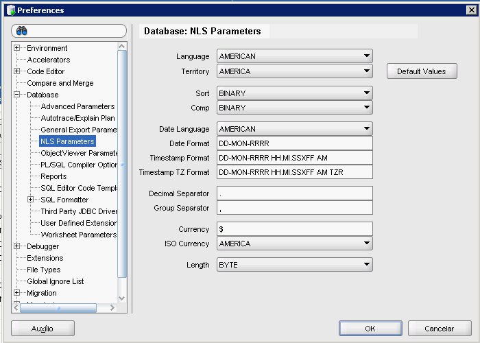Expand the Environment tree node
The image size is (480, 343).
[x=17, y=48]
